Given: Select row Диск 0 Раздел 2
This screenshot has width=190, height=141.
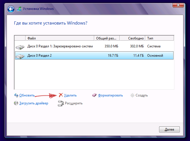Looking at the screenshot, I should 94,56.
